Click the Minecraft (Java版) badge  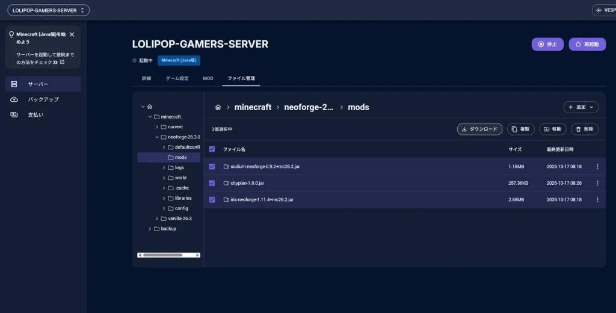[x=179, y=61]
